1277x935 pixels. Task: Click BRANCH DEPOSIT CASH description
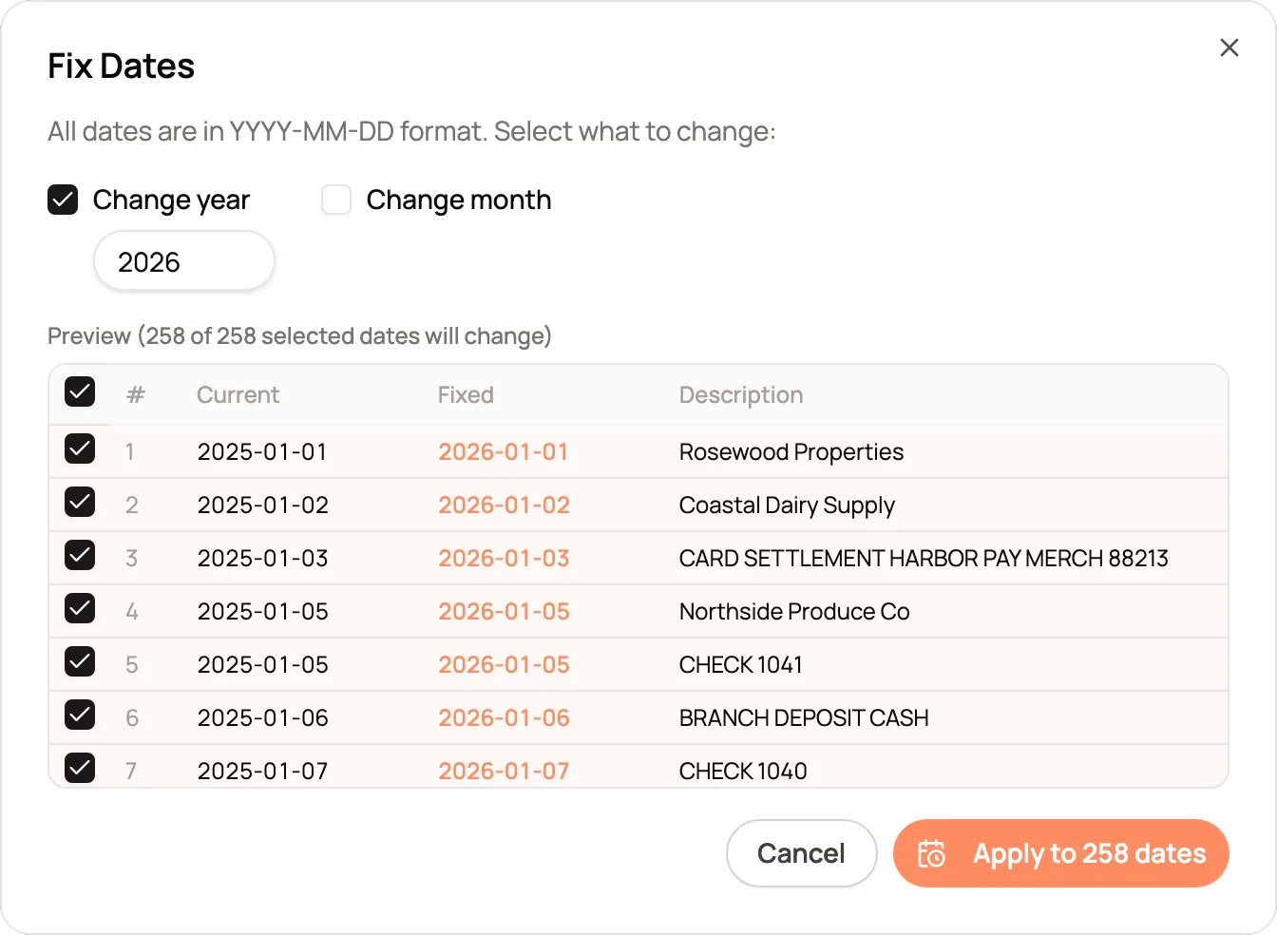tap(804, 718)
